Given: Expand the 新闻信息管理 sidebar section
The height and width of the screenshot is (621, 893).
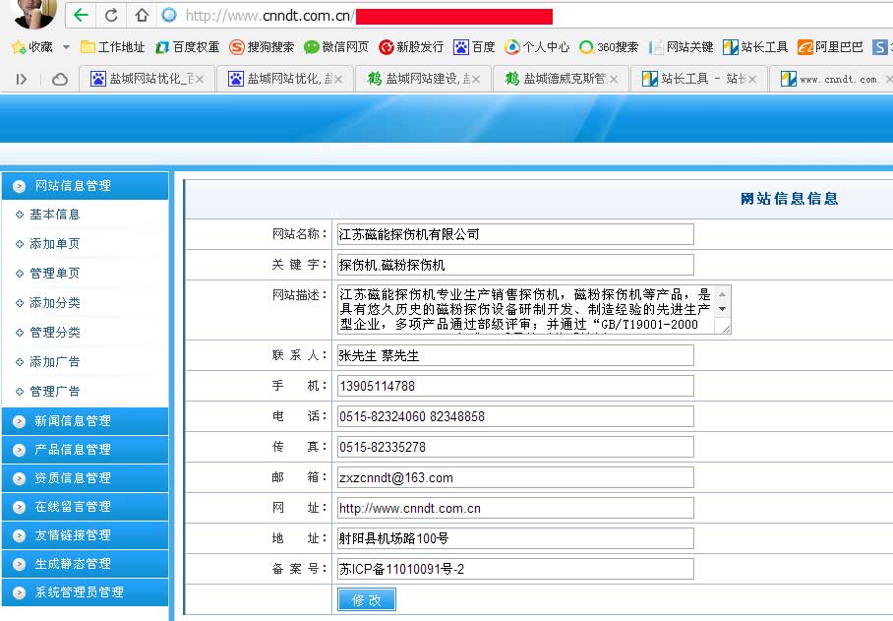Looking at the screenshot, I should click(x=73, y=421).
